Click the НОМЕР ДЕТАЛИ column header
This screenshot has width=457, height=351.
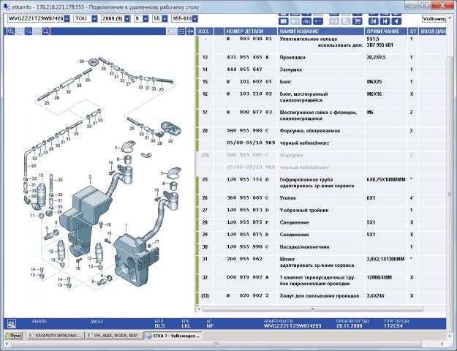click(x=251, y=31)
